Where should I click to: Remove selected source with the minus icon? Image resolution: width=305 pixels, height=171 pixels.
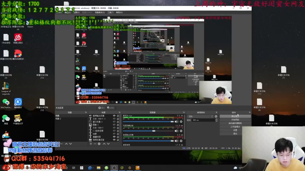click(x=95, y=144)
